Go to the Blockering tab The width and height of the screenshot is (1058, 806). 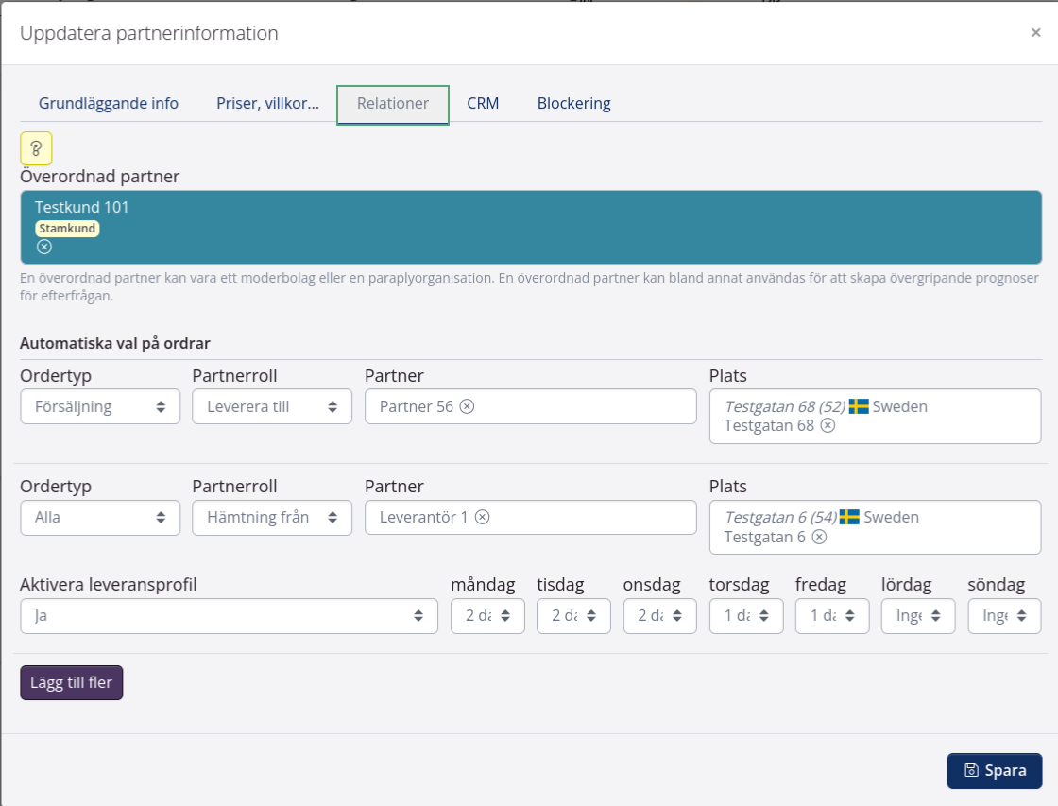tap(573, 104)
